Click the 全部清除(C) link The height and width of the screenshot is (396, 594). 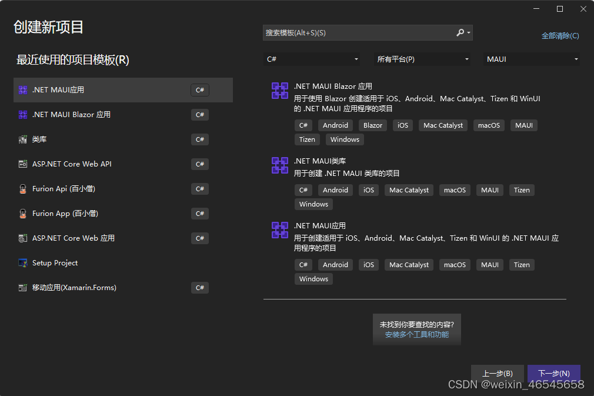click(x=560, y=36)
